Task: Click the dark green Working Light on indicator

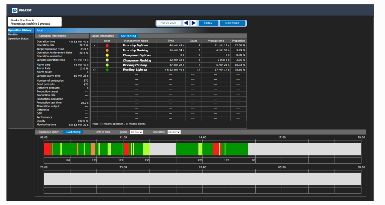Action: point(107,70)
